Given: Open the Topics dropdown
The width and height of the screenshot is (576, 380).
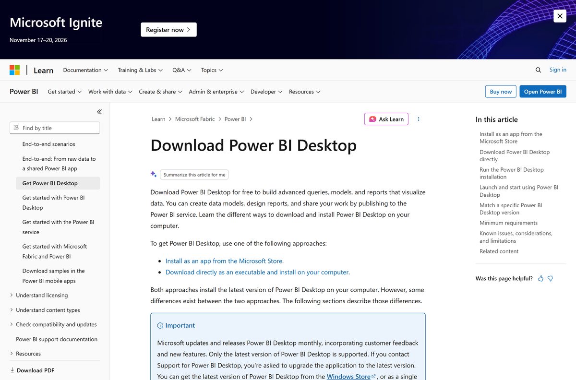Looking at the screenshot, I should click(x=212, y=70).
